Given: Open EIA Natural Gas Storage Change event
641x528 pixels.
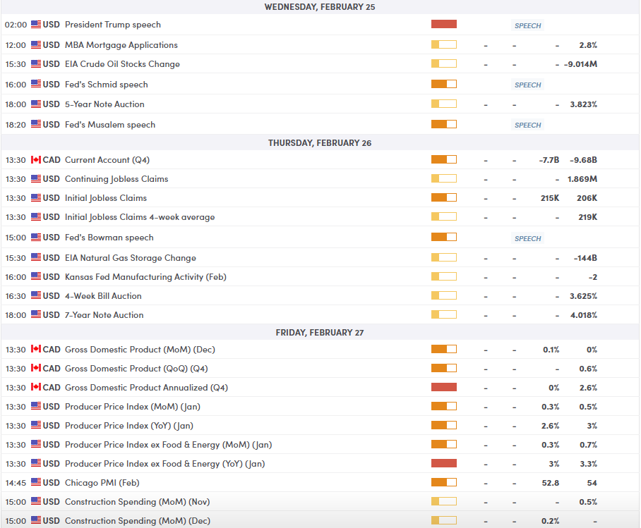Looking at the screenshot, I should point(131,258).
